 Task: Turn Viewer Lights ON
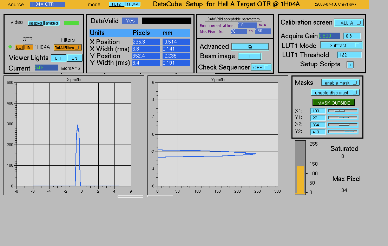[x=74, y=58]
